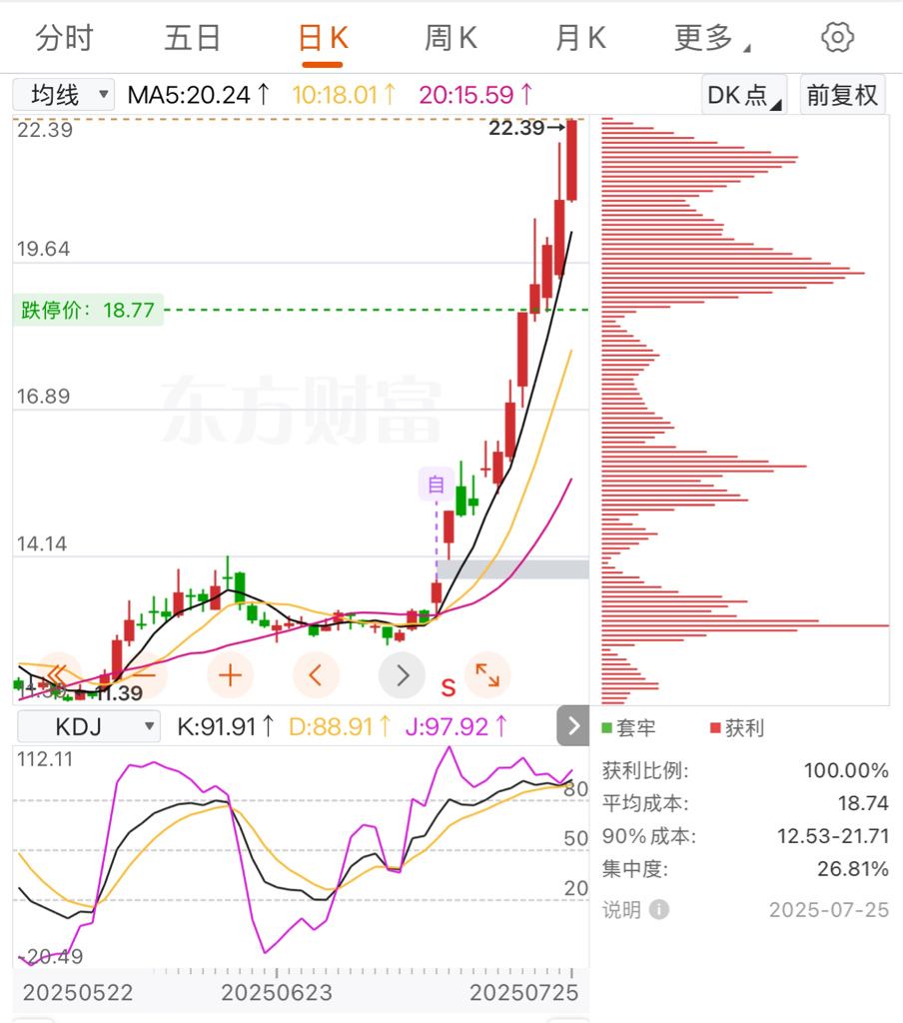Tap the 20250623 date label
Screen dimensions: 903x1023
(x=277, y=992)
